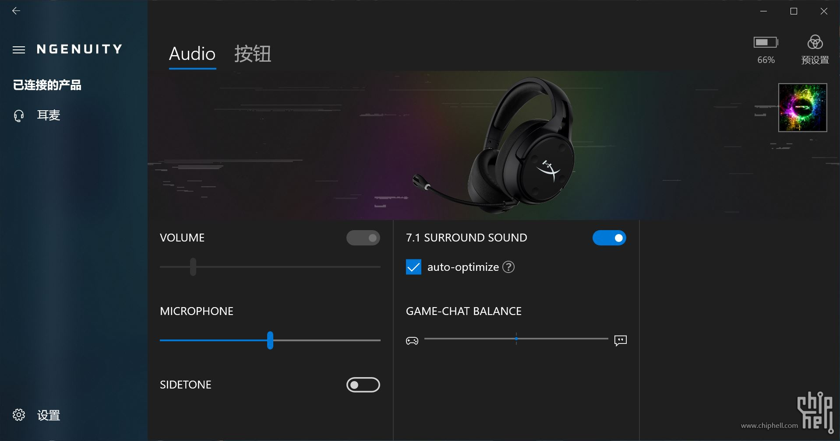Viewport: 840px width, 441px height.
Task: Toggle the SIDETONE switch
Action: [363, 385]
